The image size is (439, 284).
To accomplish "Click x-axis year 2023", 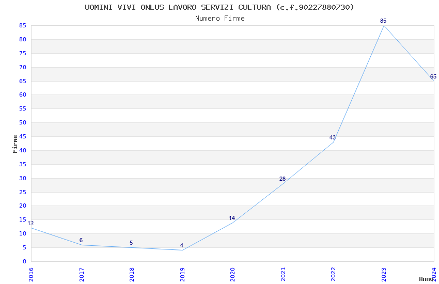I will [x=384, y=274].
